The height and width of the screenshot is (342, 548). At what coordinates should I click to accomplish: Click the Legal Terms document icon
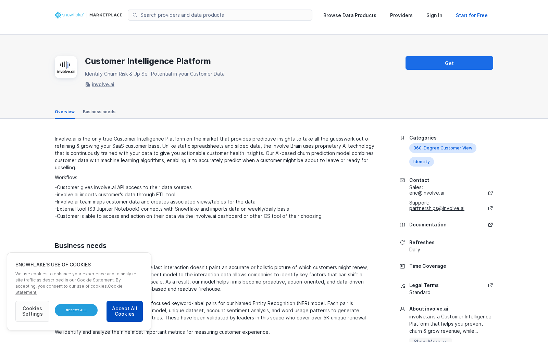pyautogui.click(x=402, y=285)
